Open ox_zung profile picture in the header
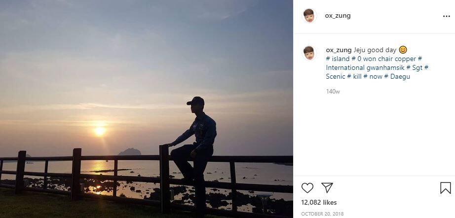Viewport: 455px width, 218px height. 309,16
